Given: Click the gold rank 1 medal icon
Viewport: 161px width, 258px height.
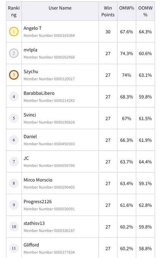Looking at the screenshot, I should tap(14, 31).
